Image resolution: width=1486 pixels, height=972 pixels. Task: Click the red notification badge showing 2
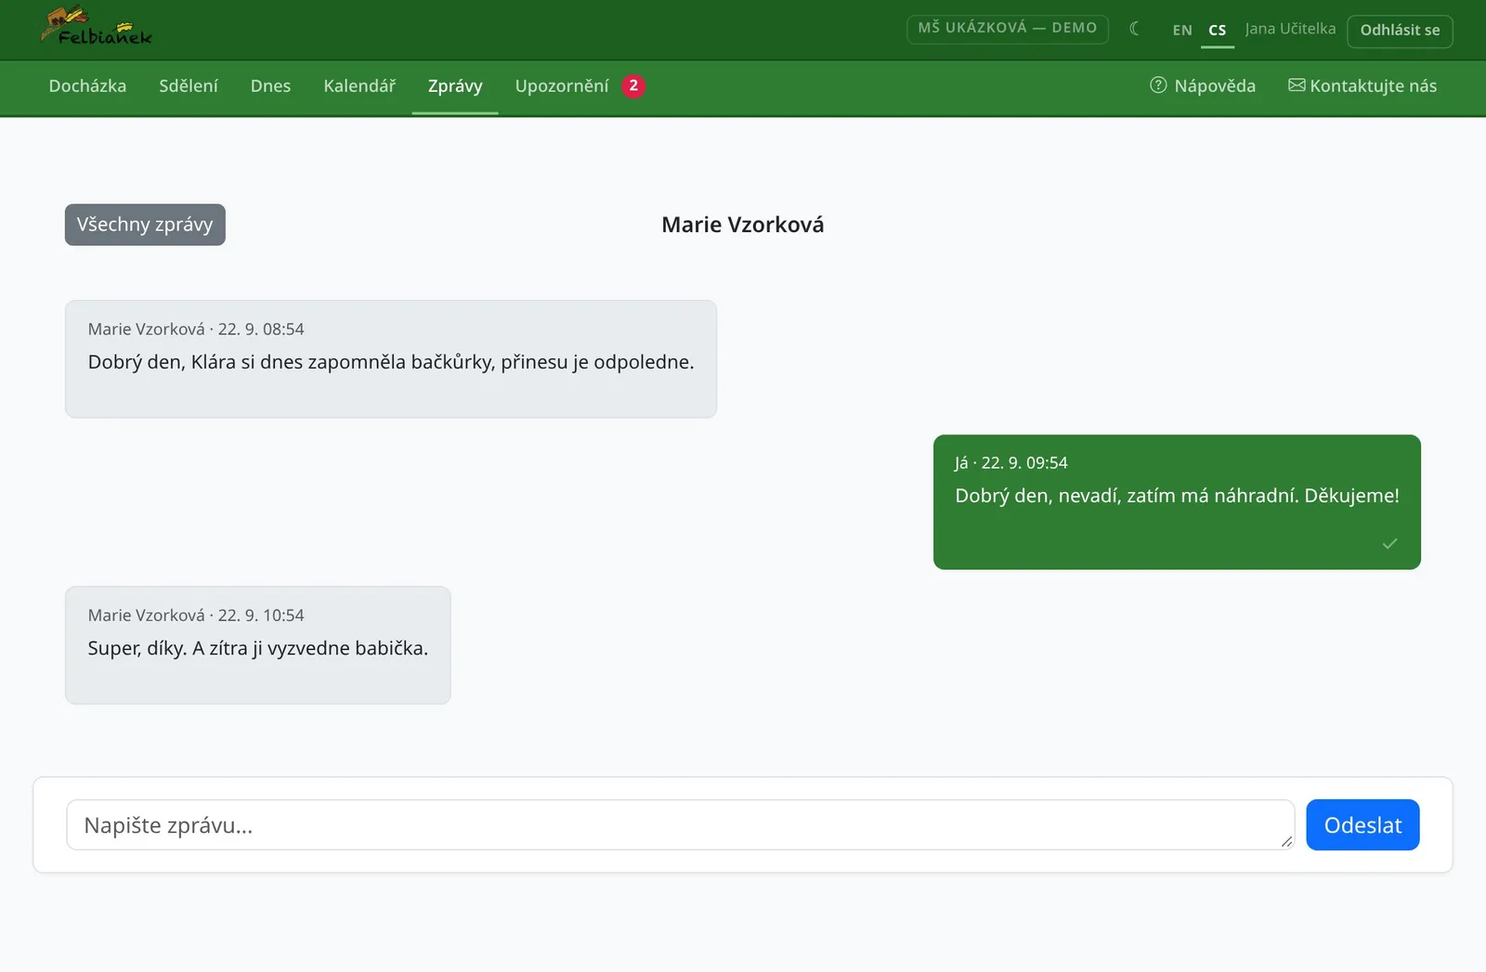(633, 85)
